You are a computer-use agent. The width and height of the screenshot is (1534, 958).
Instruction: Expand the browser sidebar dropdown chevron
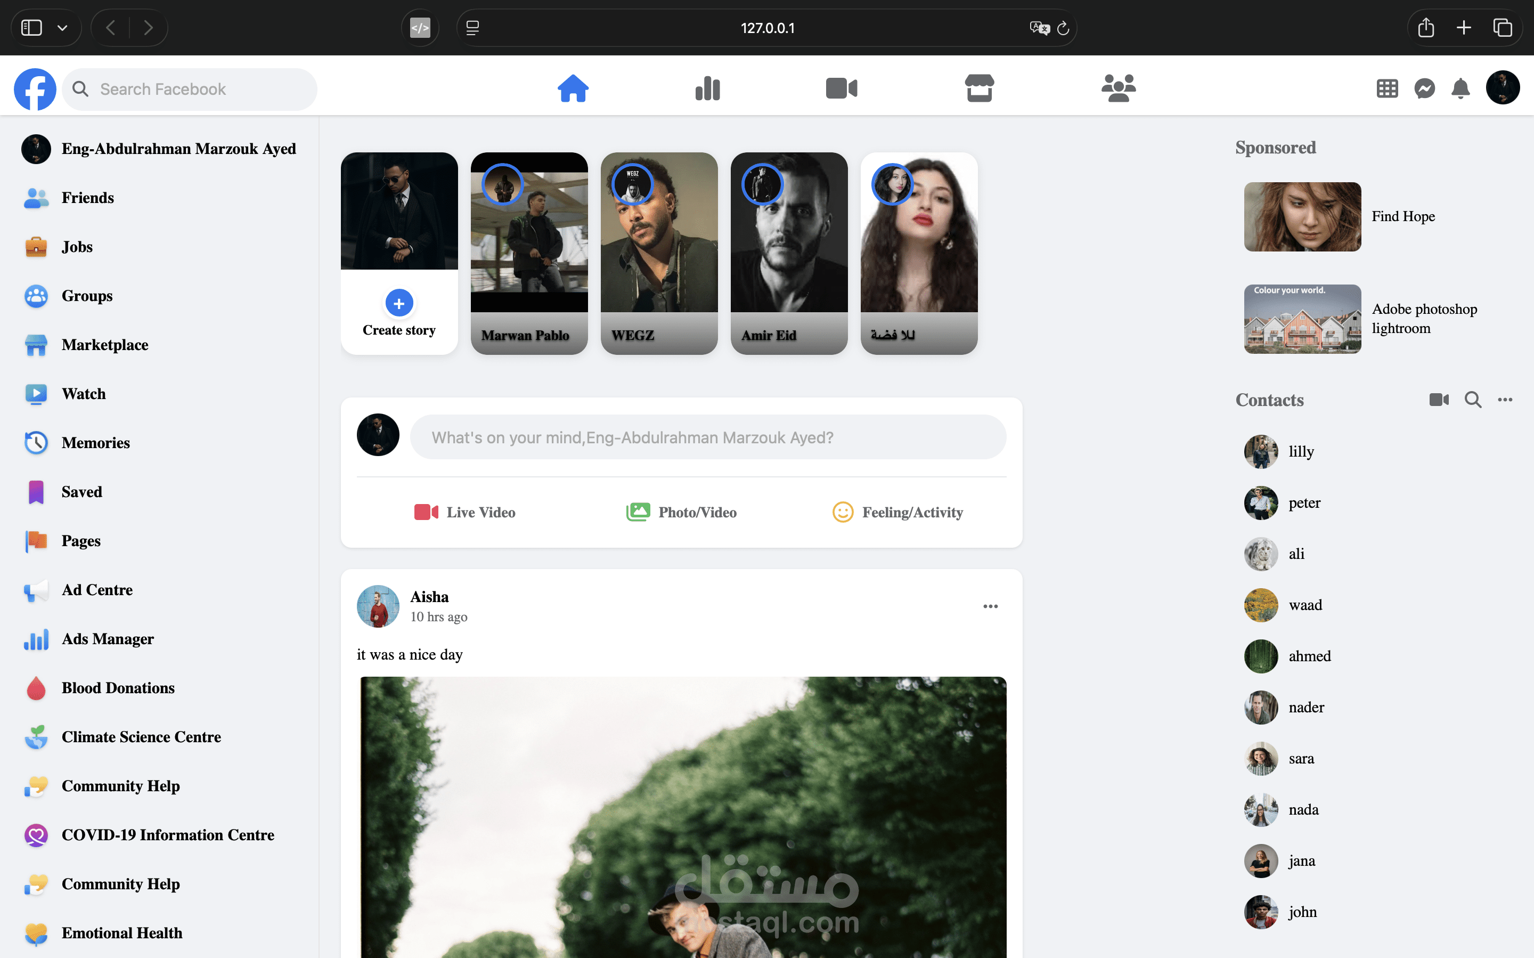62,28
